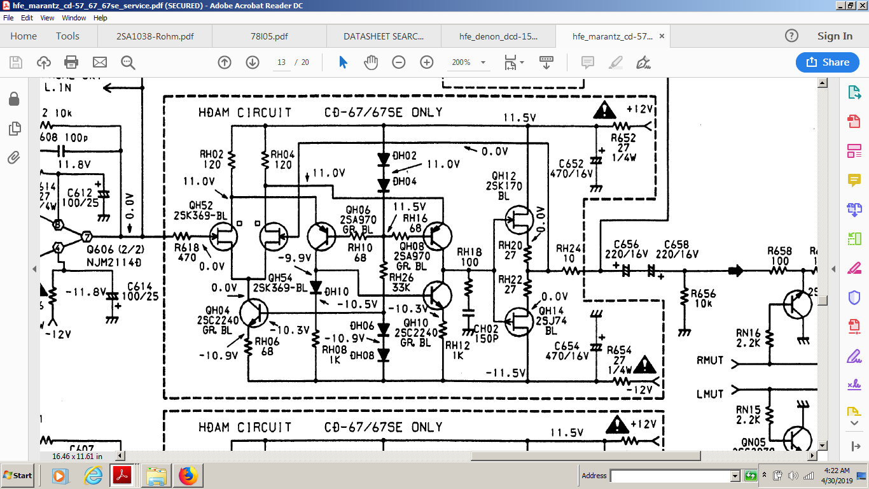Collapse the right tools pane arrow
This screenshot has height=489, width=869.
point(833,269)
